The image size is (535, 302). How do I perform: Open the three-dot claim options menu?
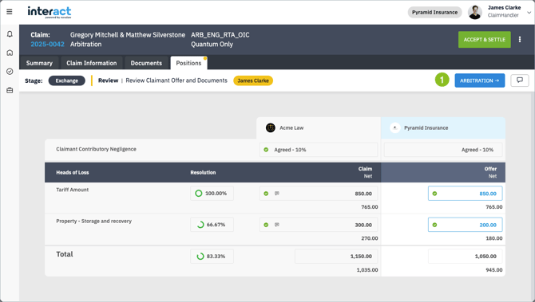coord(520,40)
